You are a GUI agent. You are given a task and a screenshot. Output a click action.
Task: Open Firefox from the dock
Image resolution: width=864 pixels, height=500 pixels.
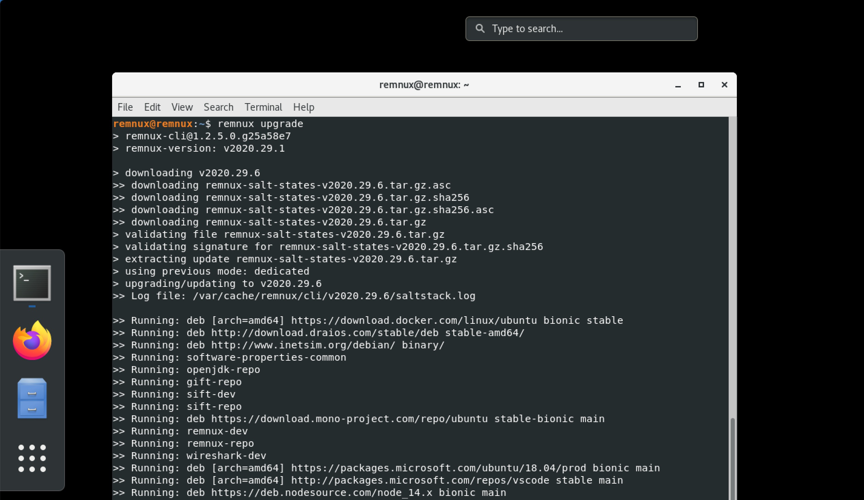32,340
